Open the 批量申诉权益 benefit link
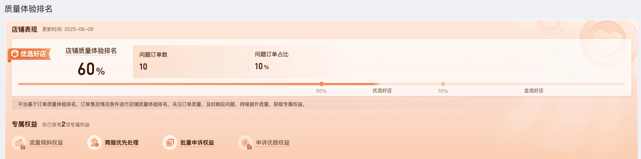The image size is (641, 159). tap(197, 143)
